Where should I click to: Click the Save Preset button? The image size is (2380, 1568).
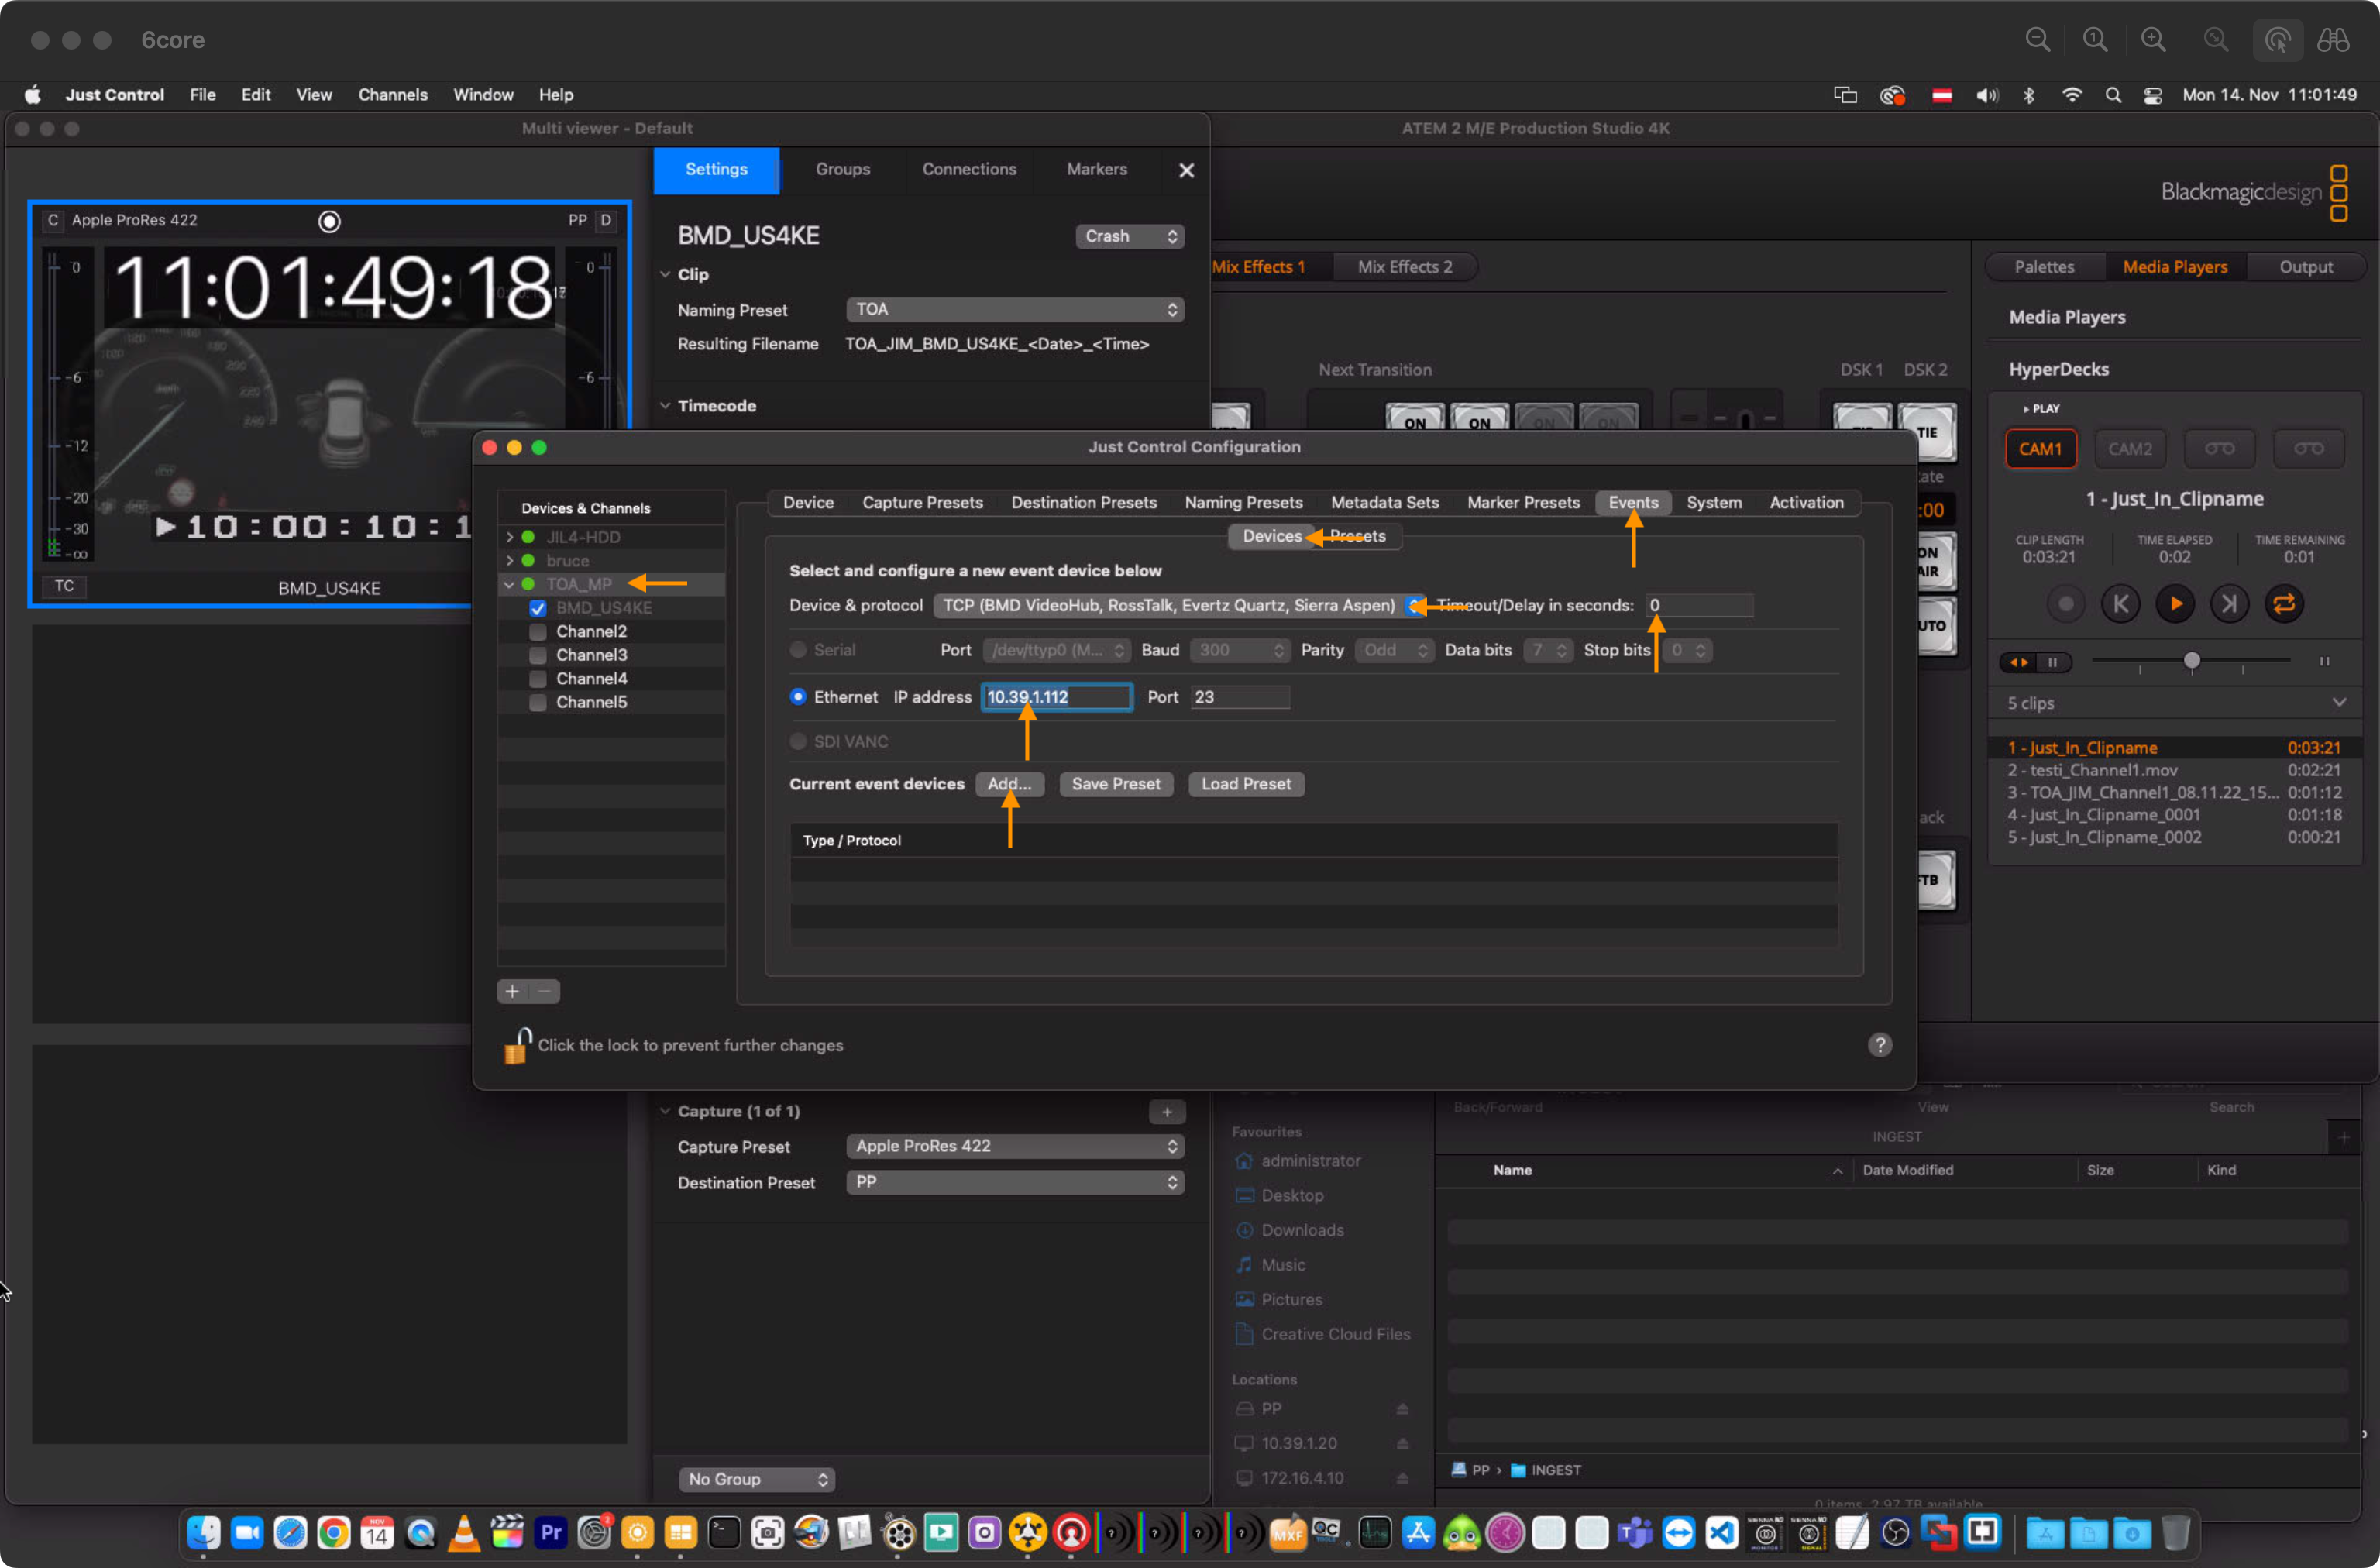(1115, 784)
